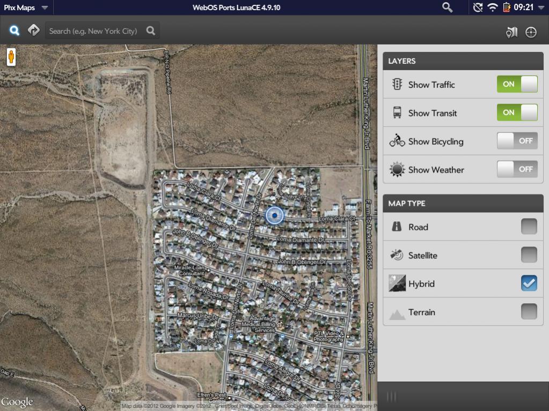Click the Wi-Fi status icon
Image resolution: width=549 pixels, height=411 pixels.
(x=492, y=8)
